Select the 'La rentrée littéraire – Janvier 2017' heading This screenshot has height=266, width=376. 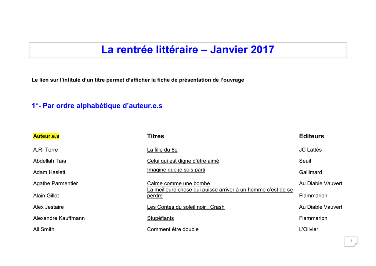[x=188, y=50]
